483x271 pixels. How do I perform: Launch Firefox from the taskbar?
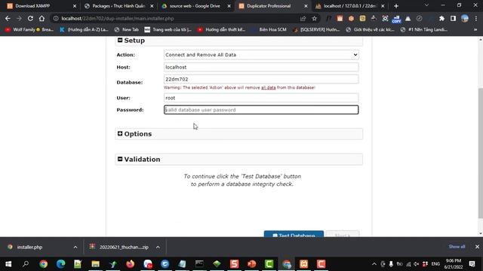[x=131, y=264]
